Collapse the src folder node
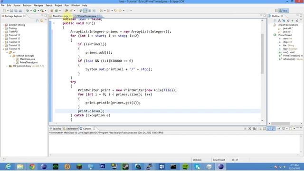This screenshot has width=304, height=171. click(7, 53)
